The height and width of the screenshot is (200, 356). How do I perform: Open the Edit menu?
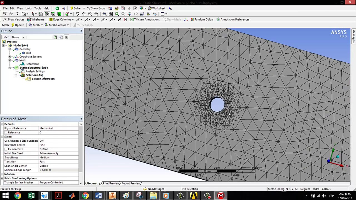click(12, 8)
